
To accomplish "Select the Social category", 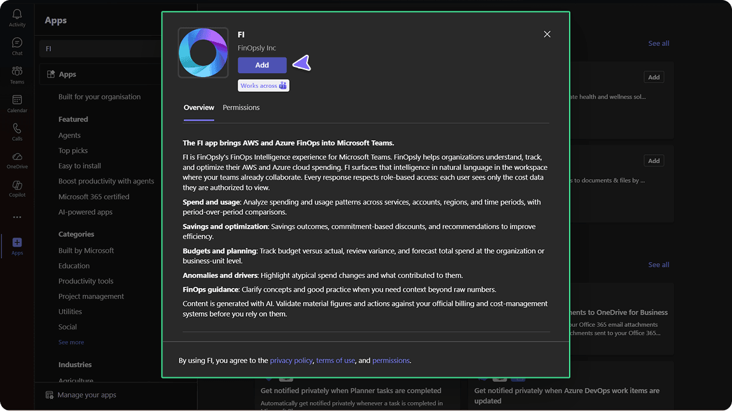I will (67, 327).
